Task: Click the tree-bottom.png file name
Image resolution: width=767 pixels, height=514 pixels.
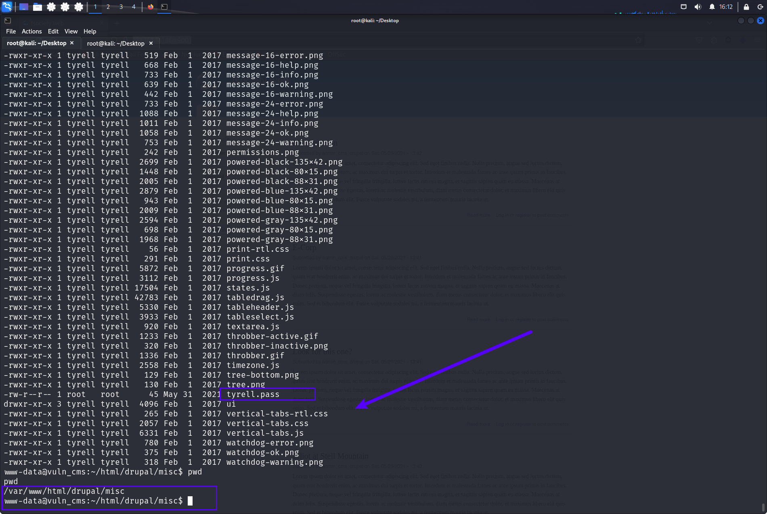Action: coord(263,375)
